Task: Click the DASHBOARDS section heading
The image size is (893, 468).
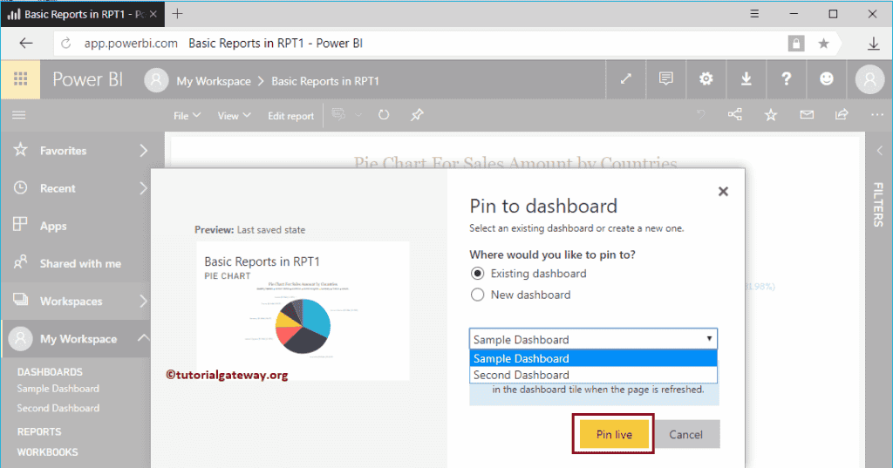Action: (50, 372)
